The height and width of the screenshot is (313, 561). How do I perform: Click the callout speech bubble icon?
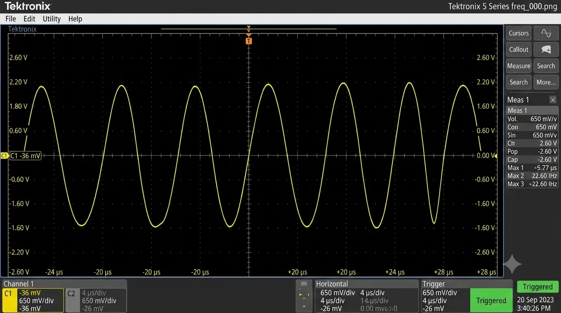click(x=546, y=49)
